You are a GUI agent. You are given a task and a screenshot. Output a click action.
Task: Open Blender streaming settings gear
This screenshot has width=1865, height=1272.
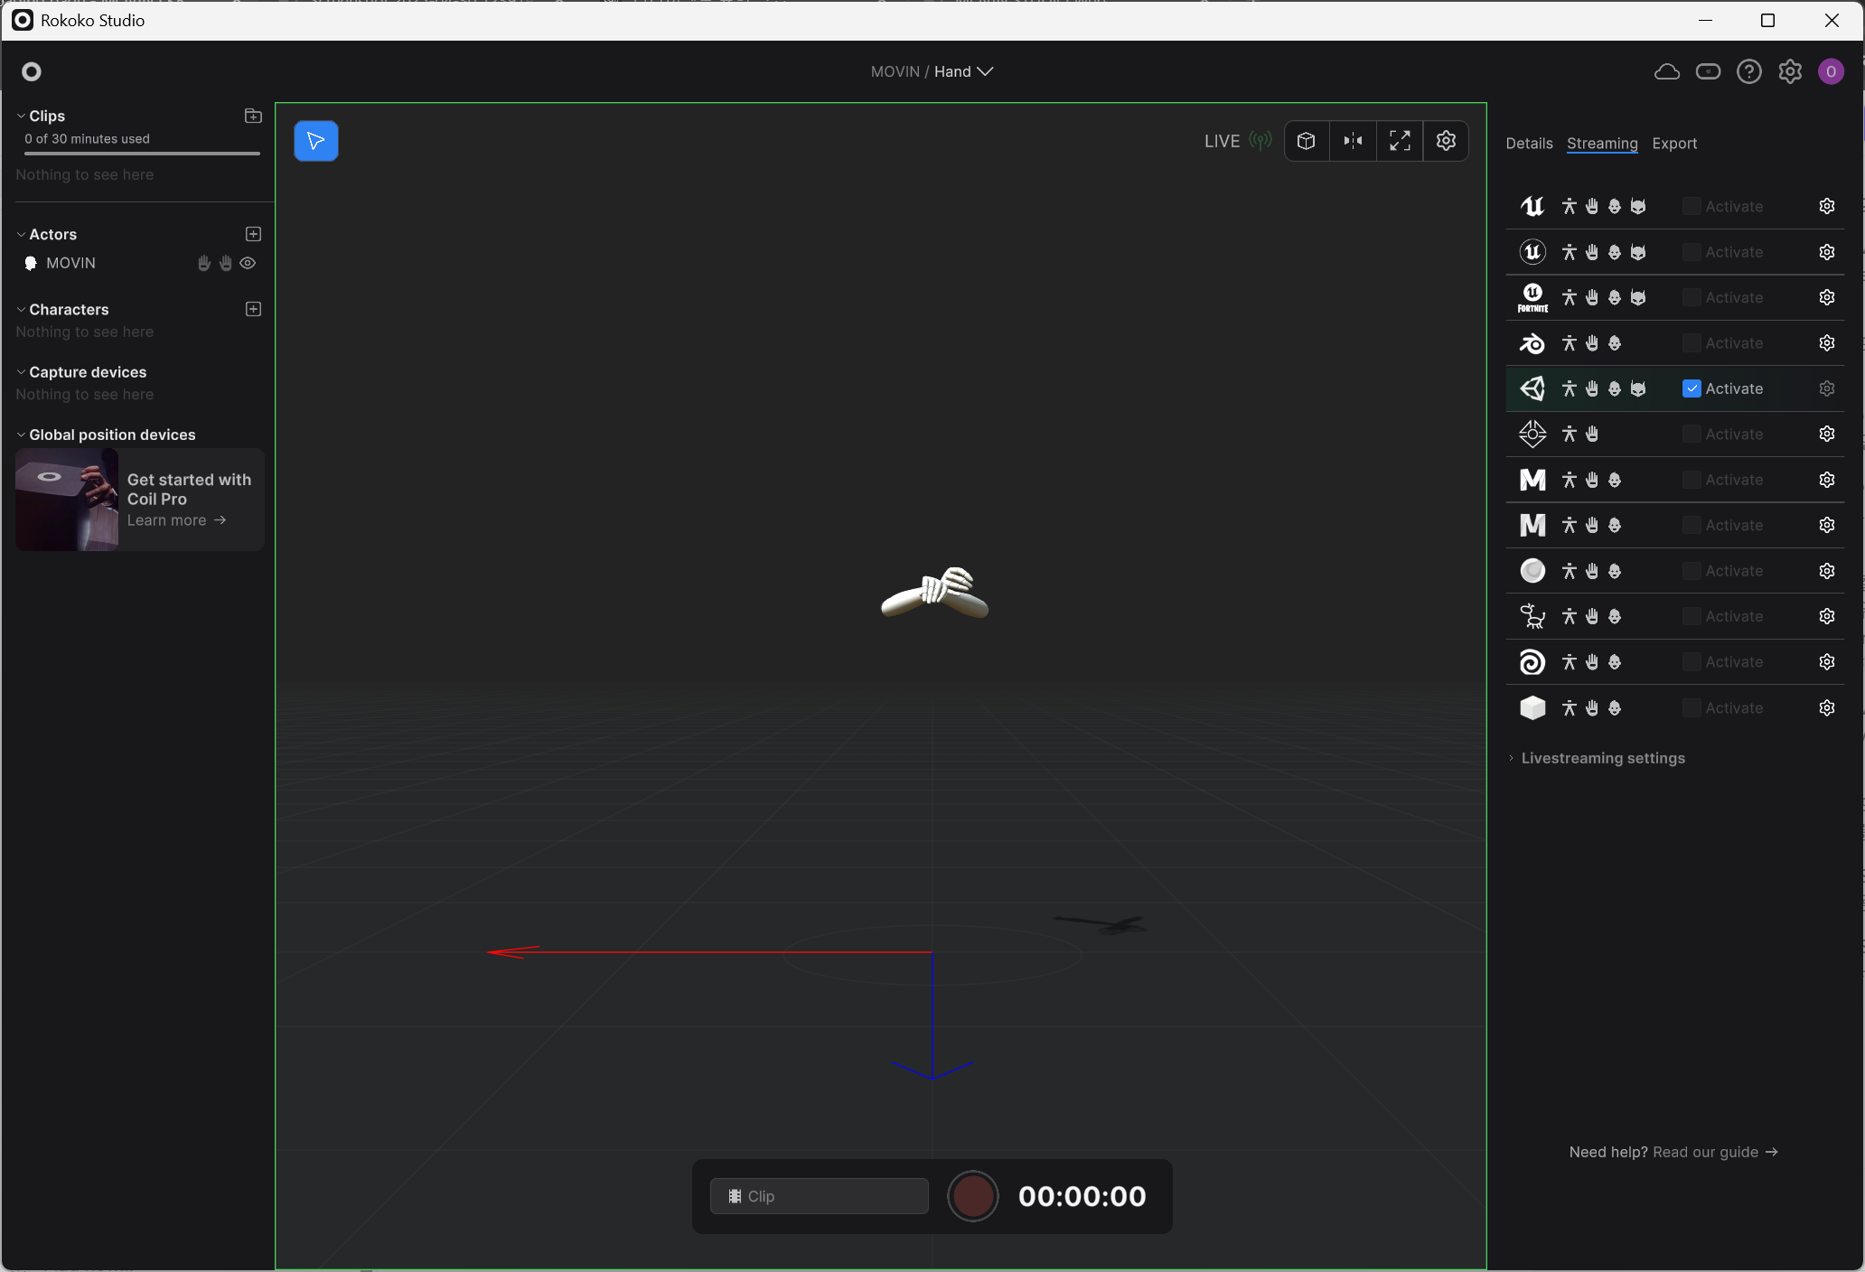[x=1826, y=343]
